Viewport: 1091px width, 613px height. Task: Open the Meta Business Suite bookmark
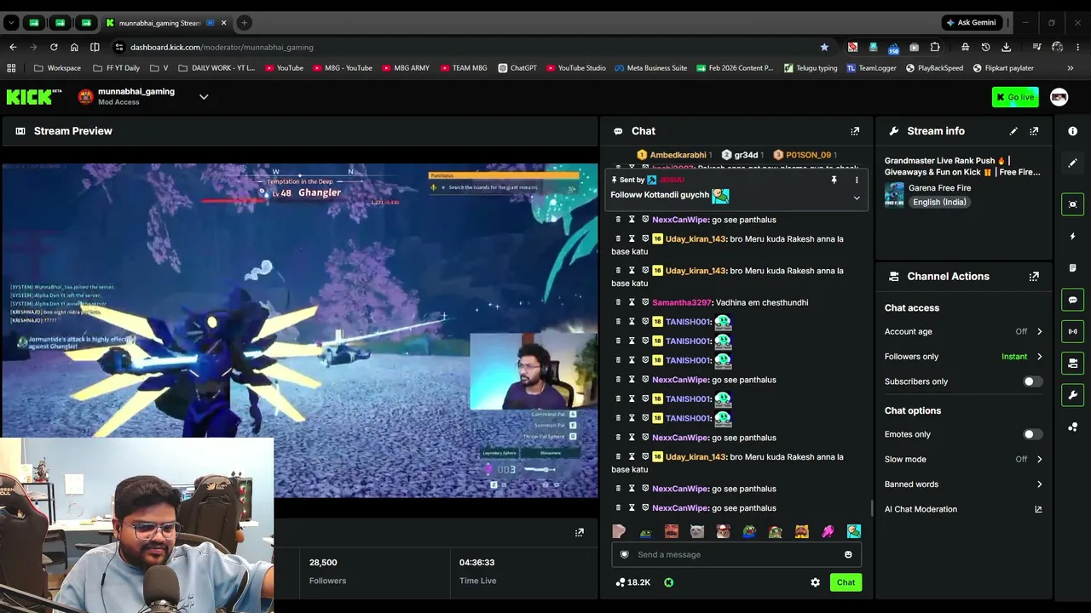[x=650, y=68]
